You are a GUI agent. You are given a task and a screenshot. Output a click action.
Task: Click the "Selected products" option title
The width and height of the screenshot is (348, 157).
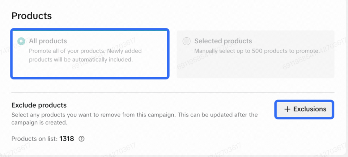(x=223, y=41)
